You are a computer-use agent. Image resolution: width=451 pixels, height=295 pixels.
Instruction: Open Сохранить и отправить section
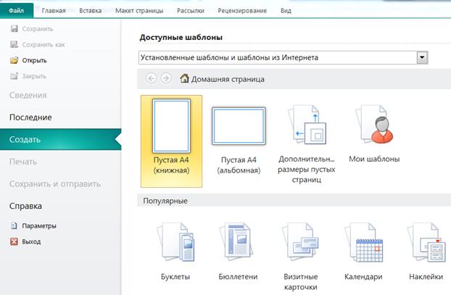click(55, 183)
